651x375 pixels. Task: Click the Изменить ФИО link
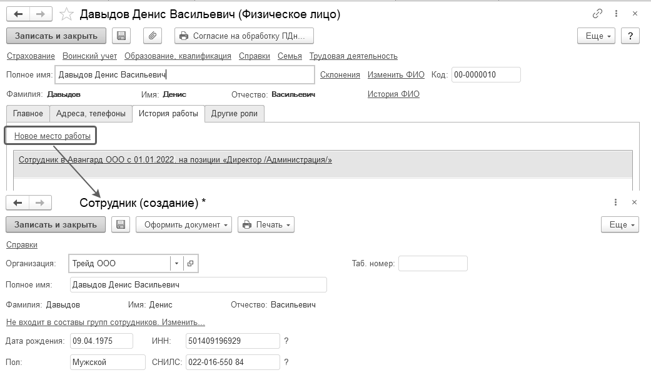click(x=396, y=74)
